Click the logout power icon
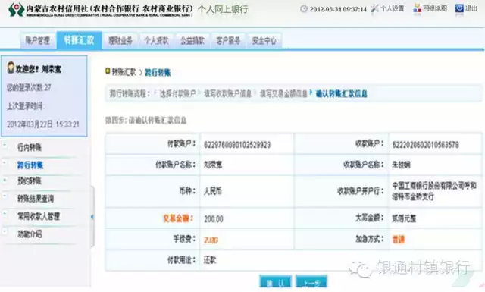This screenshot has height=292, width=485. click(x=459, y=8)
